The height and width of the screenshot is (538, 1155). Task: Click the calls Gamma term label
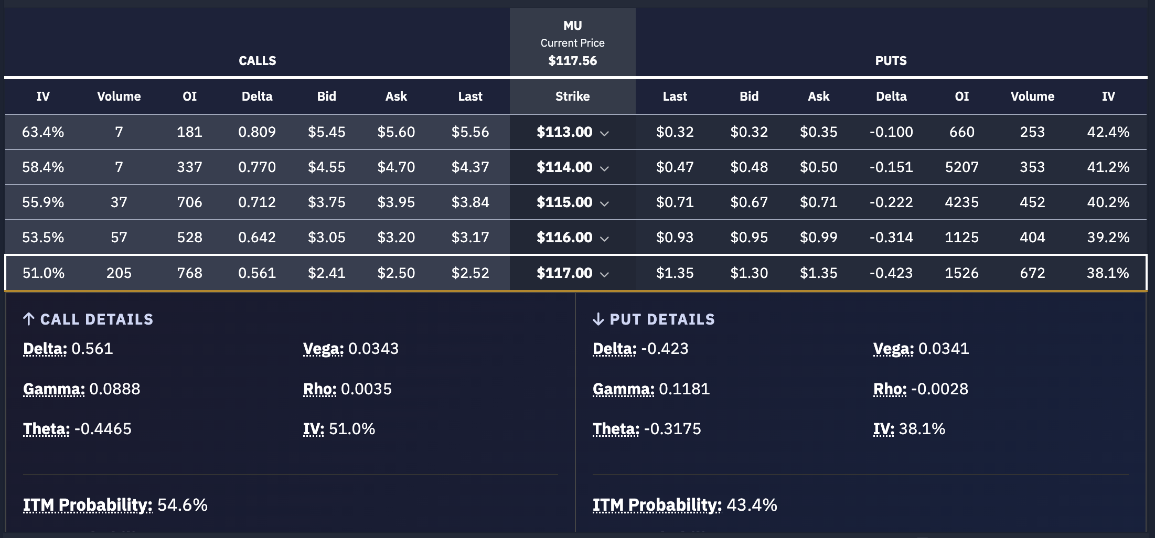tap(54, 389)
